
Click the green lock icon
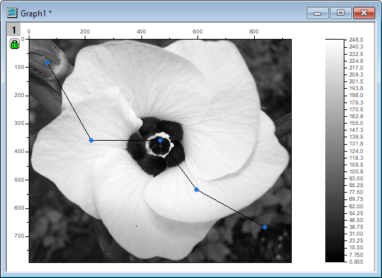pyautogui.click(x=14, y=44)
